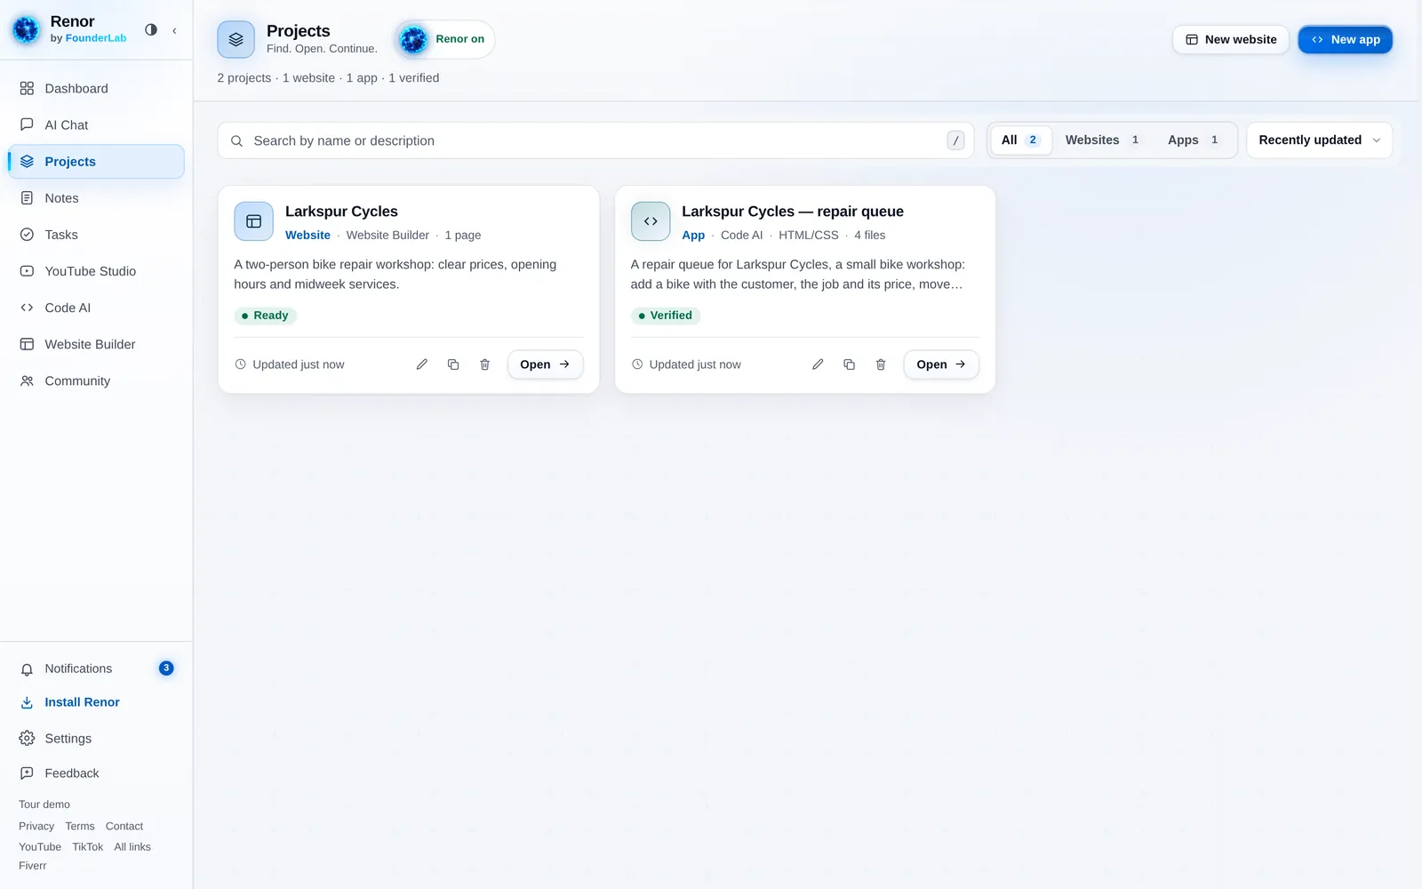Viewport: 1422px width, 889px height.
Task: Click the Larkspur Cycles website thumbnail icon
Action: coord(253,221)
